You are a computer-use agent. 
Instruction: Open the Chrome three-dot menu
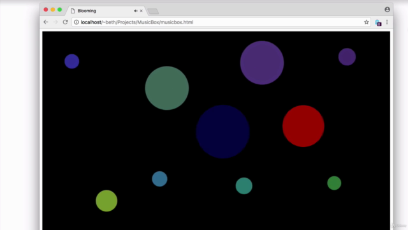387,22
